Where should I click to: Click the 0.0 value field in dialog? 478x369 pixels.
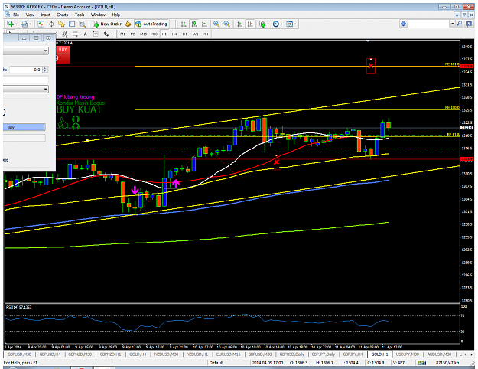[25, 70]
